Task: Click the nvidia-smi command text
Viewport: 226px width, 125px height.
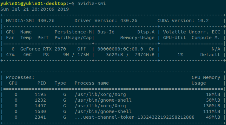Action: tap(92, 3)
